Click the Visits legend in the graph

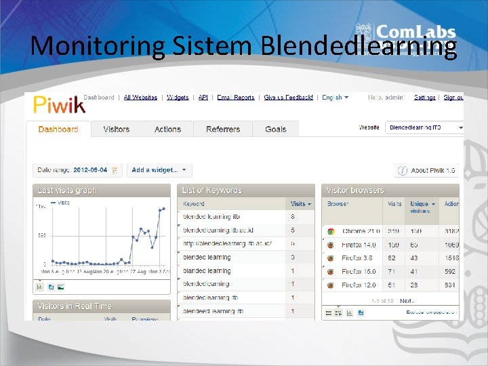(x=60, y=203)
